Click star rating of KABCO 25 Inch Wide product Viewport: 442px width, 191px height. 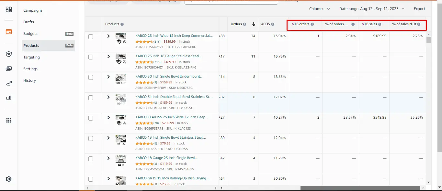coord(144,42)
